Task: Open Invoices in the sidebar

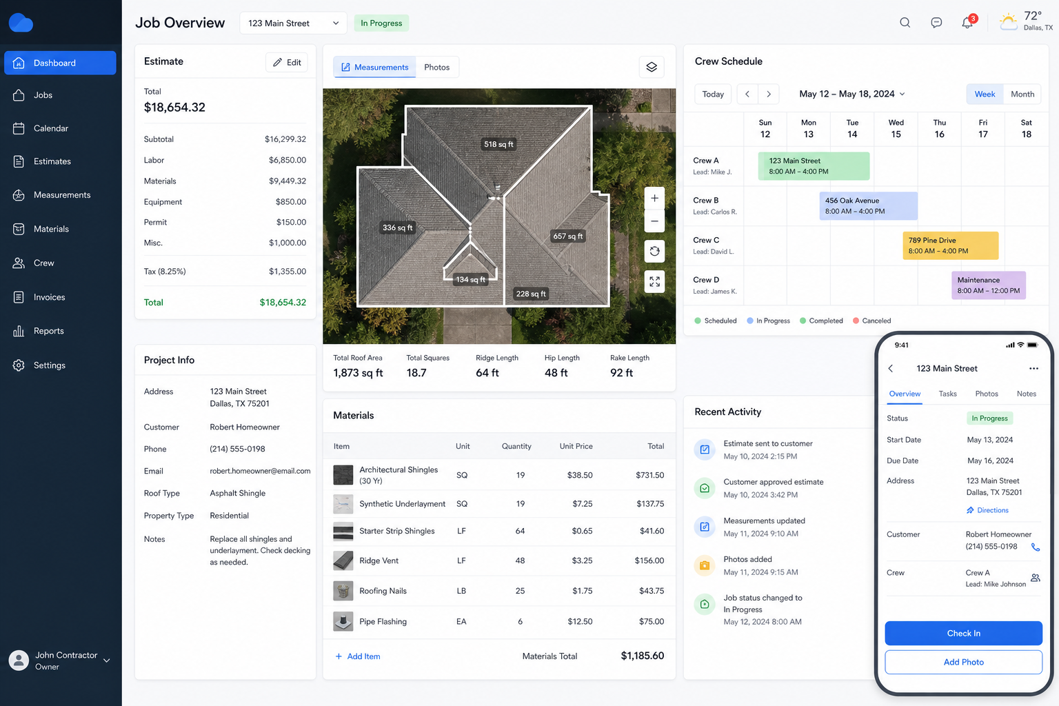Action: click(x=60, y=297)
